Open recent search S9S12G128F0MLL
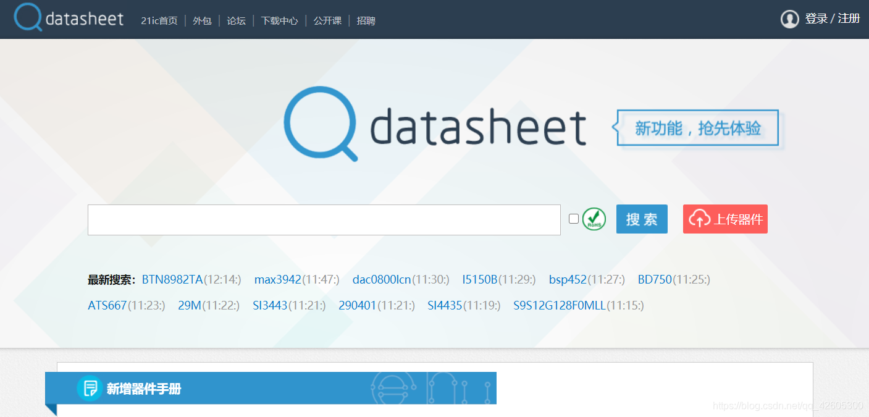Image resolution: width=869 pixels, height=417 pixels. (x=560, y=306)
